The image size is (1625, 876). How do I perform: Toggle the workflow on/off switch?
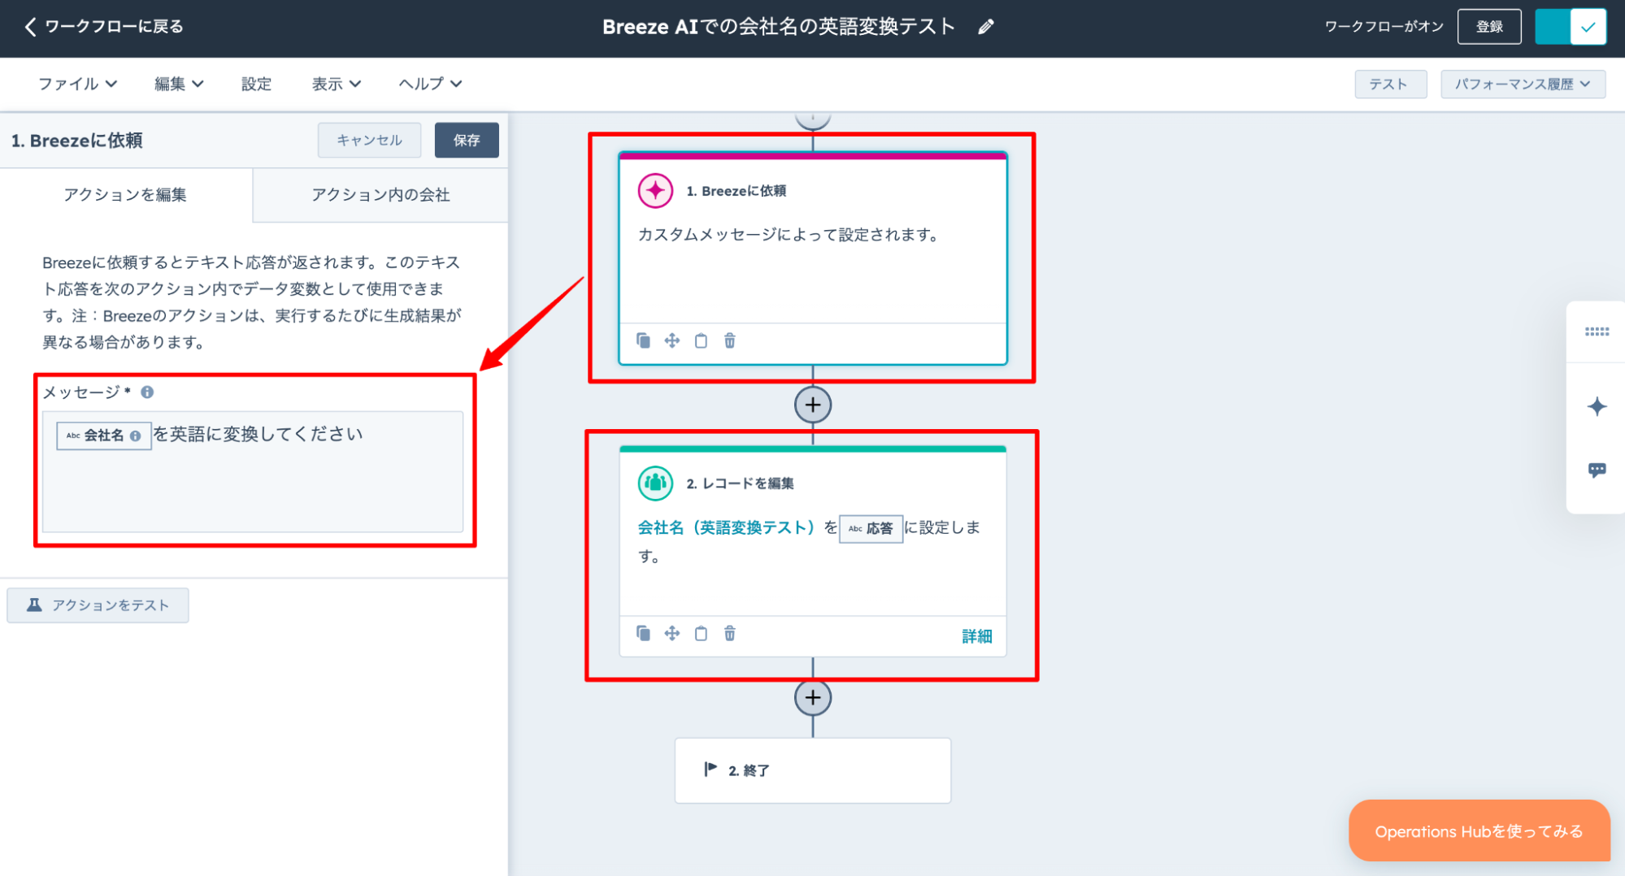click(1571, 27)
